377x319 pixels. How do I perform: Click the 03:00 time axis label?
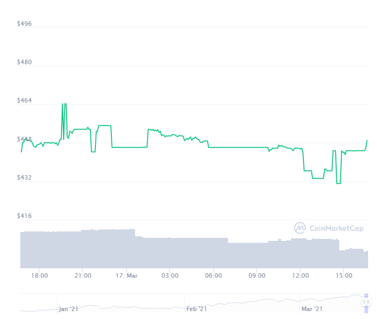(x=170, y=276)
